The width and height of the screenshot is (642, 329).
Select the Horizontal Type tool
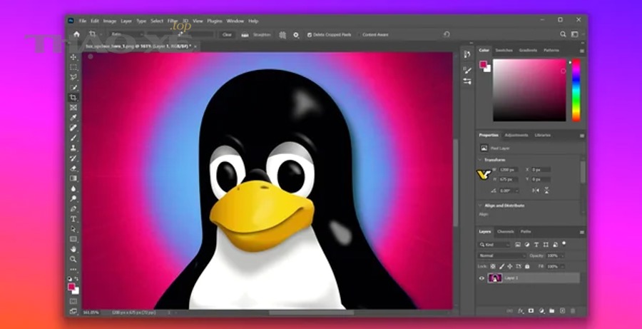73,219
